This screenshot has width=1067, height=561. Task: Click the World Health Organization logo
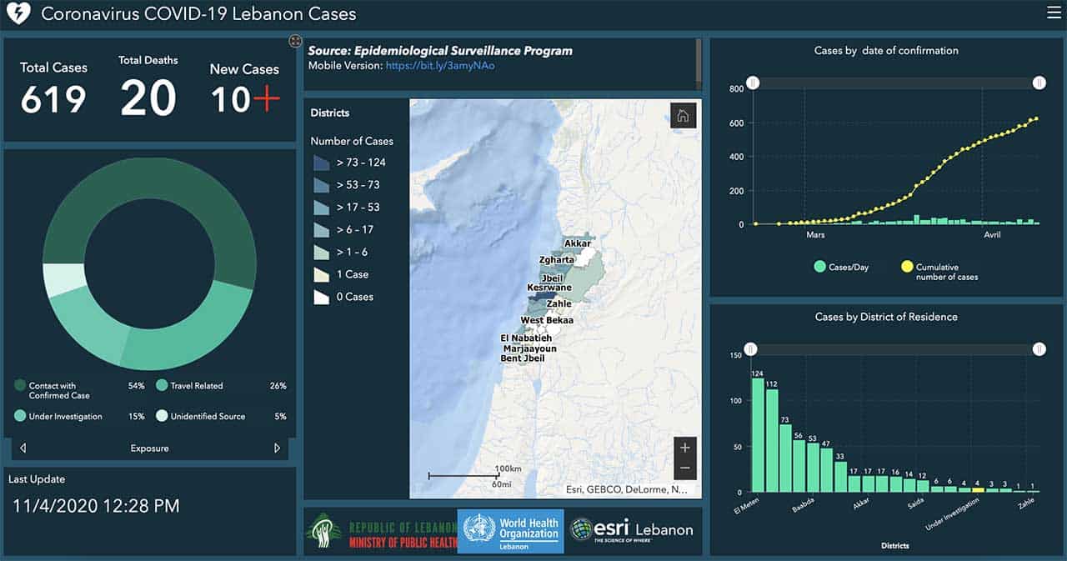coord(511,530)
